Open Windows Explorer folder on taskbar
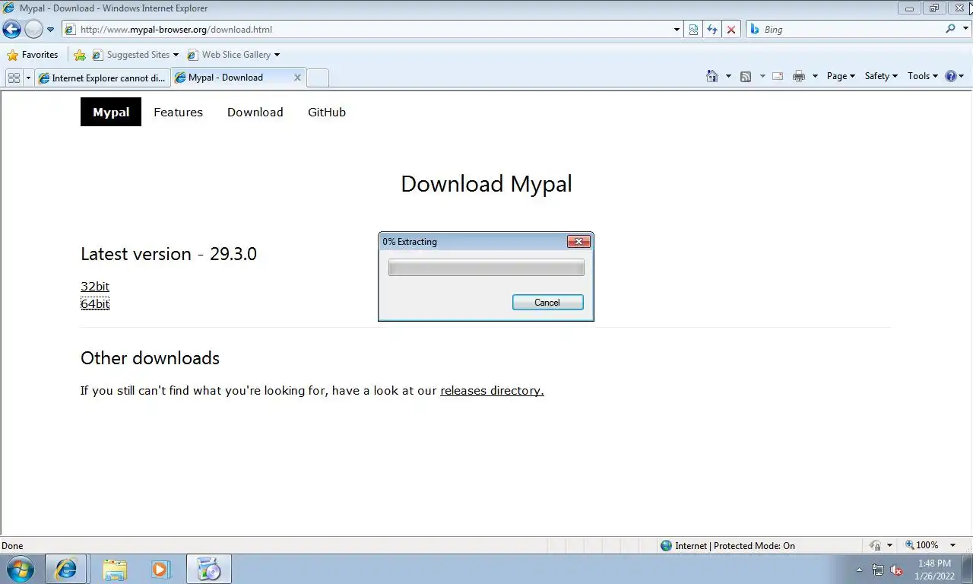The width and height of the screenshot is (973, 584). point(115,569)
